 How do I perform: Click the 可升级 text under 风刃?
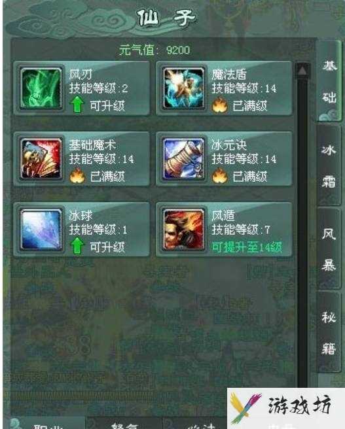(107, 106)
